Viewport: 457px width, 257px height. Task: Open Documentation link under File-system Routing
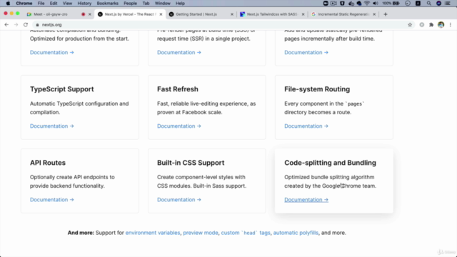306,126
